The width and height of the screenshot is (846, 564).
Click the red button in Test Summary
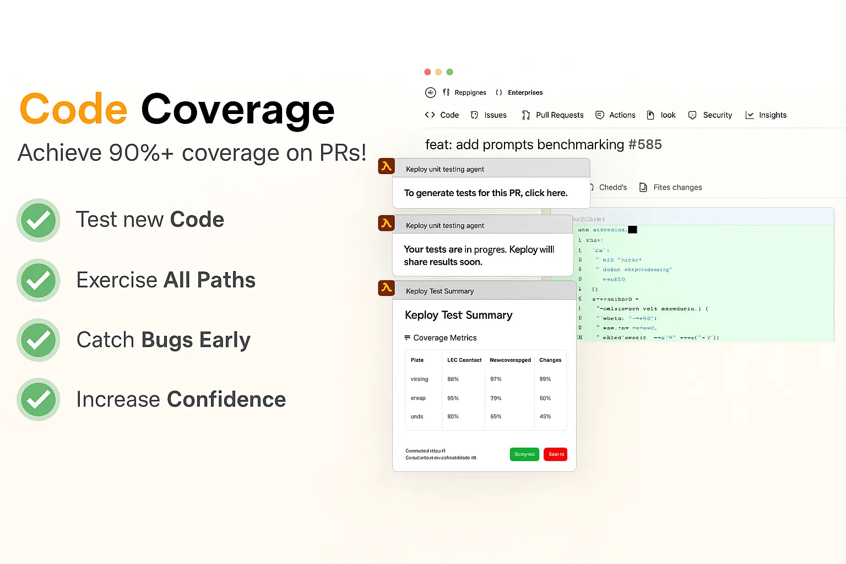click(556, 454)
